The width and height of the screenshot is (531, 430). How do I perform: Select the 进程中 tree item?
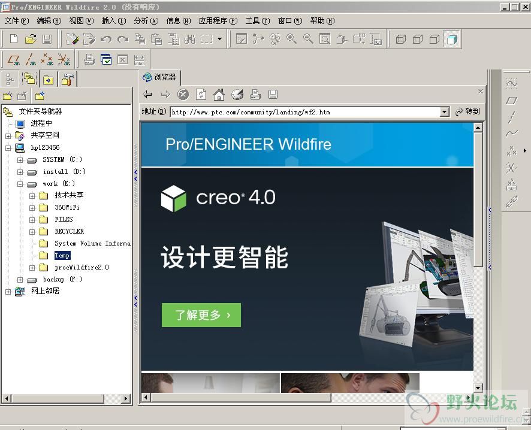(x=41, y=123)
